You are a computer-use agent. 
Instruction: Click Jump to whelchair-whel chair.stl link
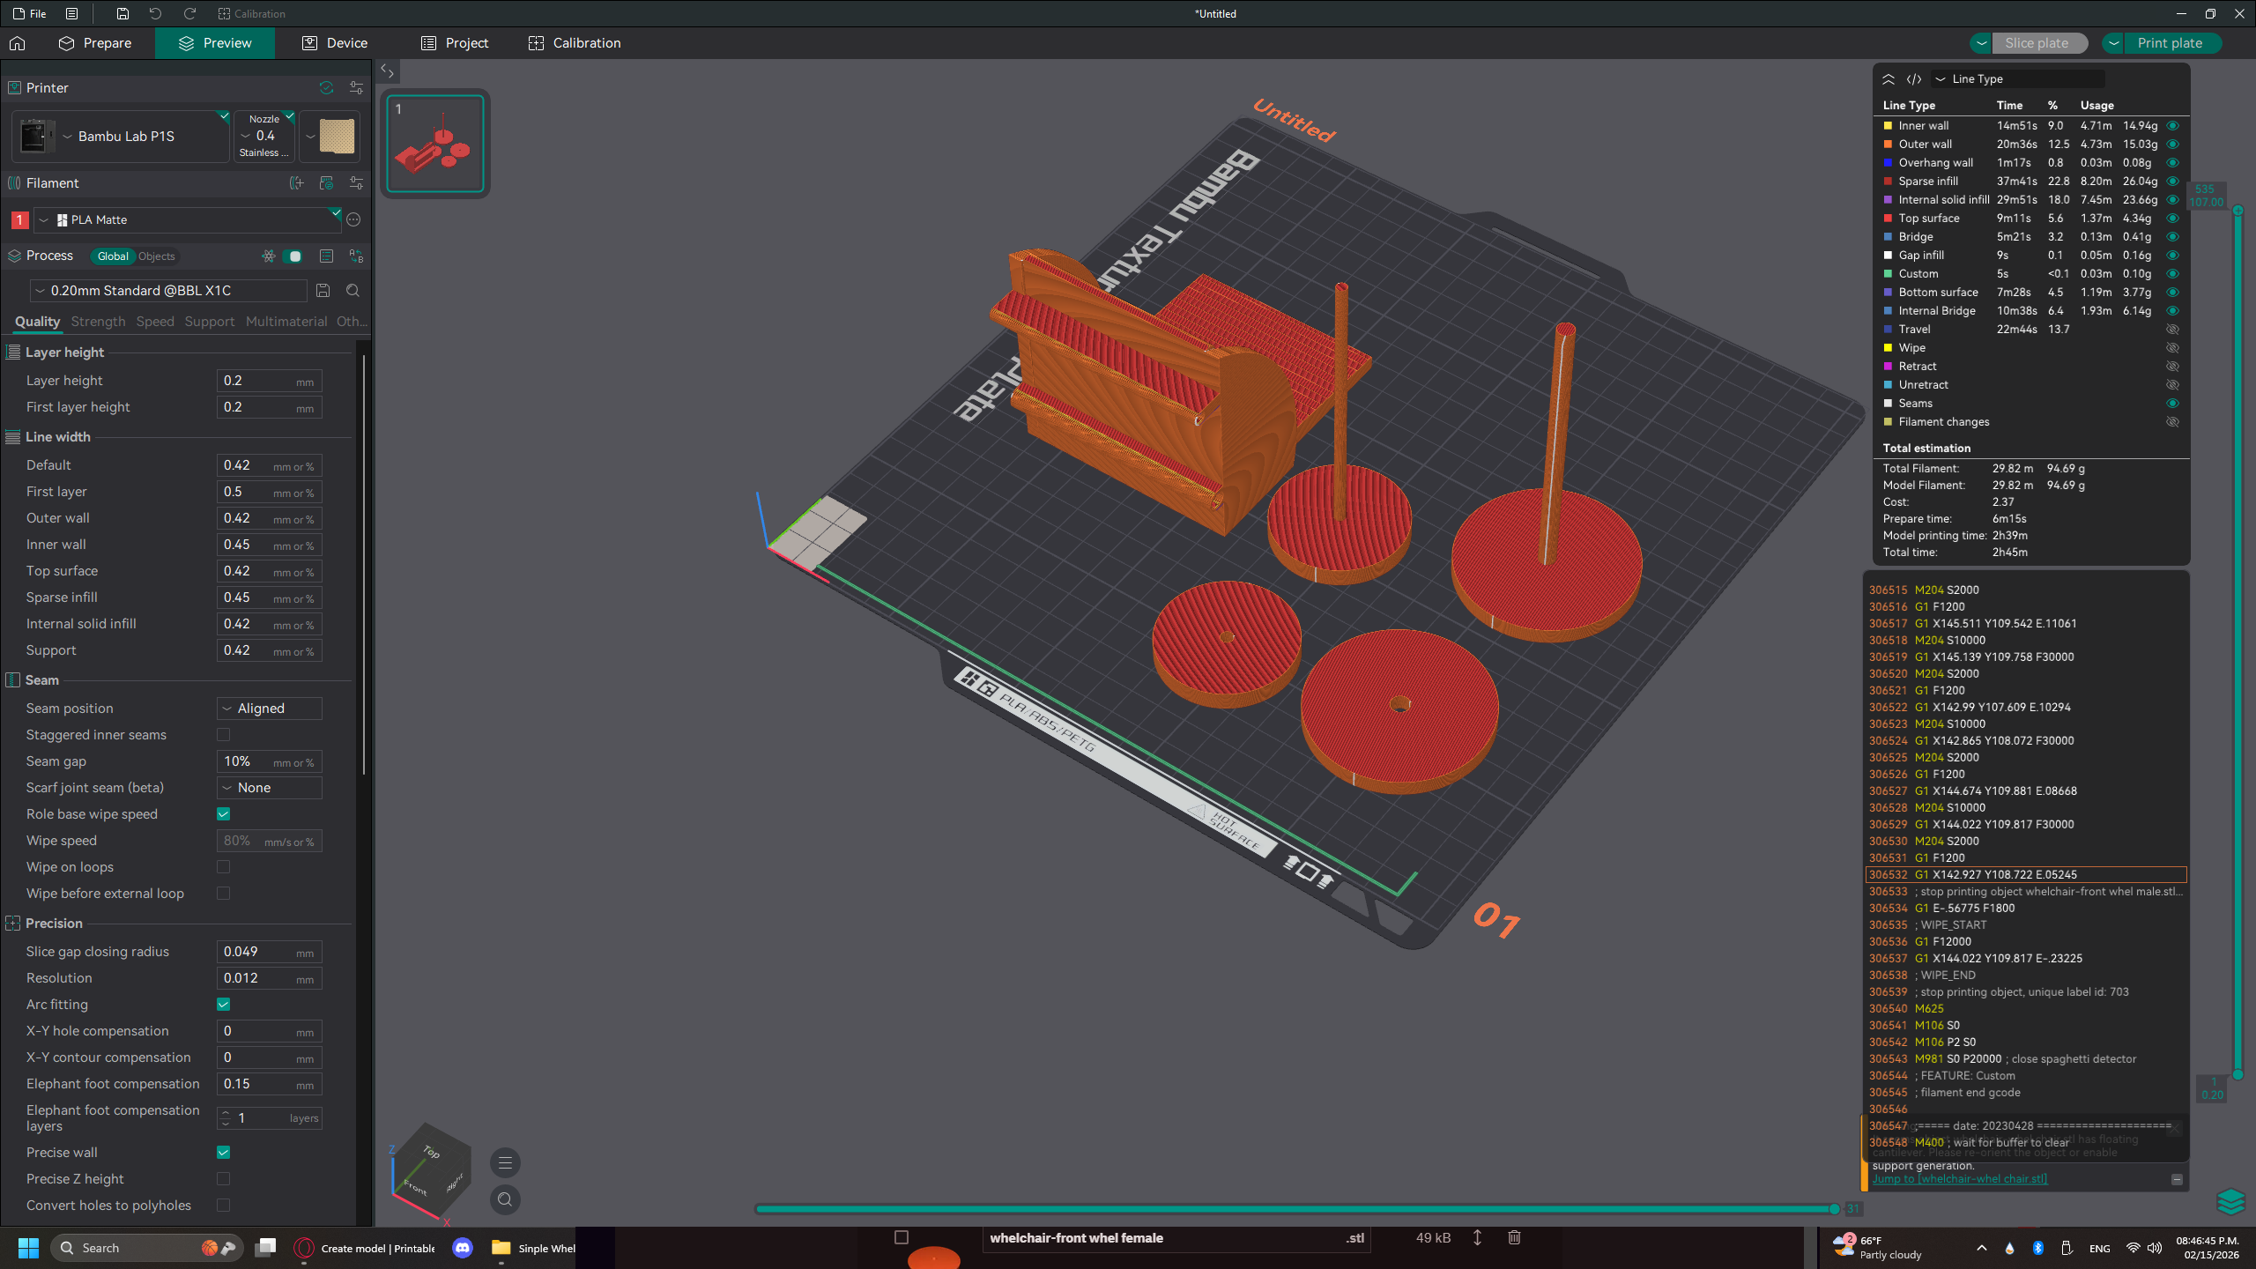point(1960,1179)
